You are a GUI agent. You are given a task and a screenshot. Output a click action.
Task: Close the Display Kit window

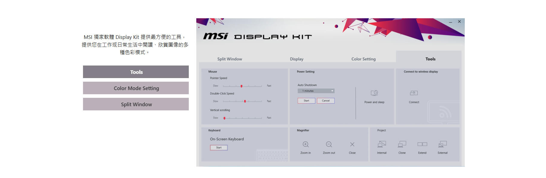point(459,22)
